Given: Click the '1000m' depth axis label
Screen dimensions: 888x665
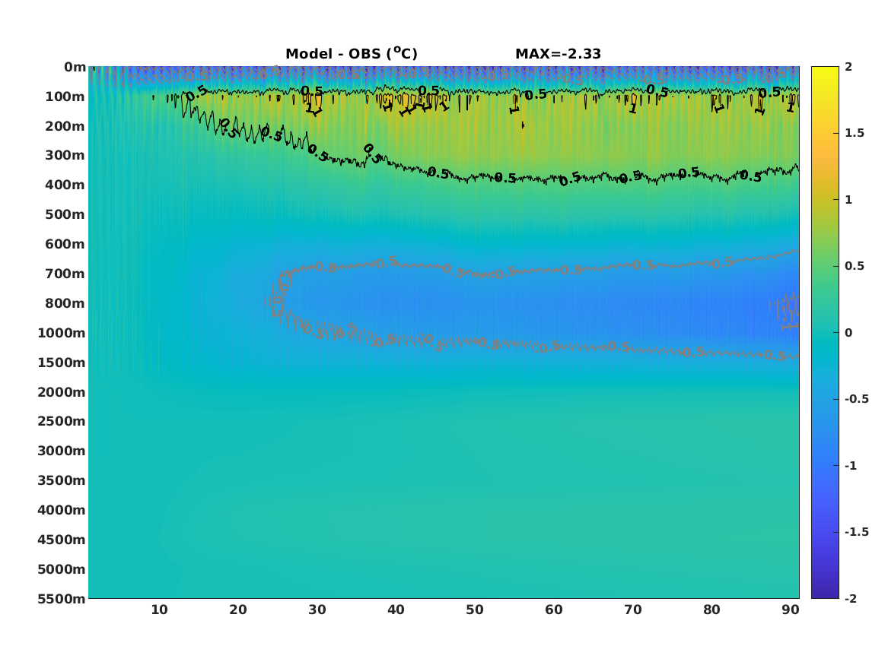Looking at the screenshot, I should pyautogui.click(x=62, y=333).
